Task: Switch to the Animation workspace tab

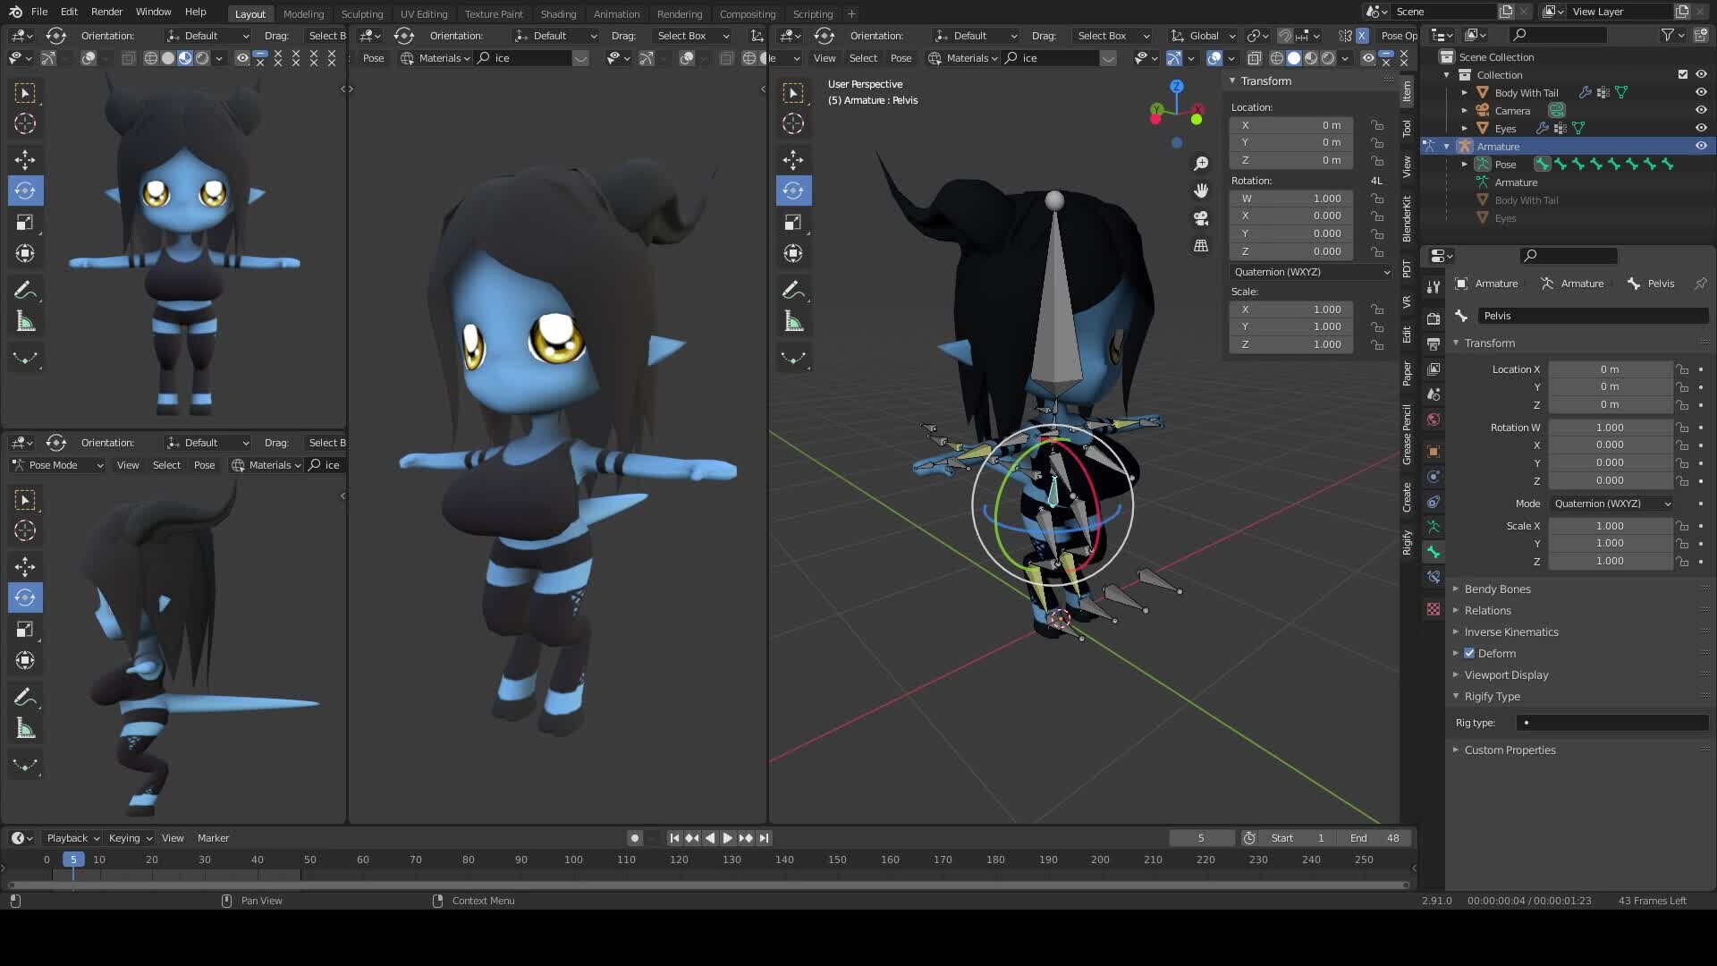Action: [x=616, y=13]
